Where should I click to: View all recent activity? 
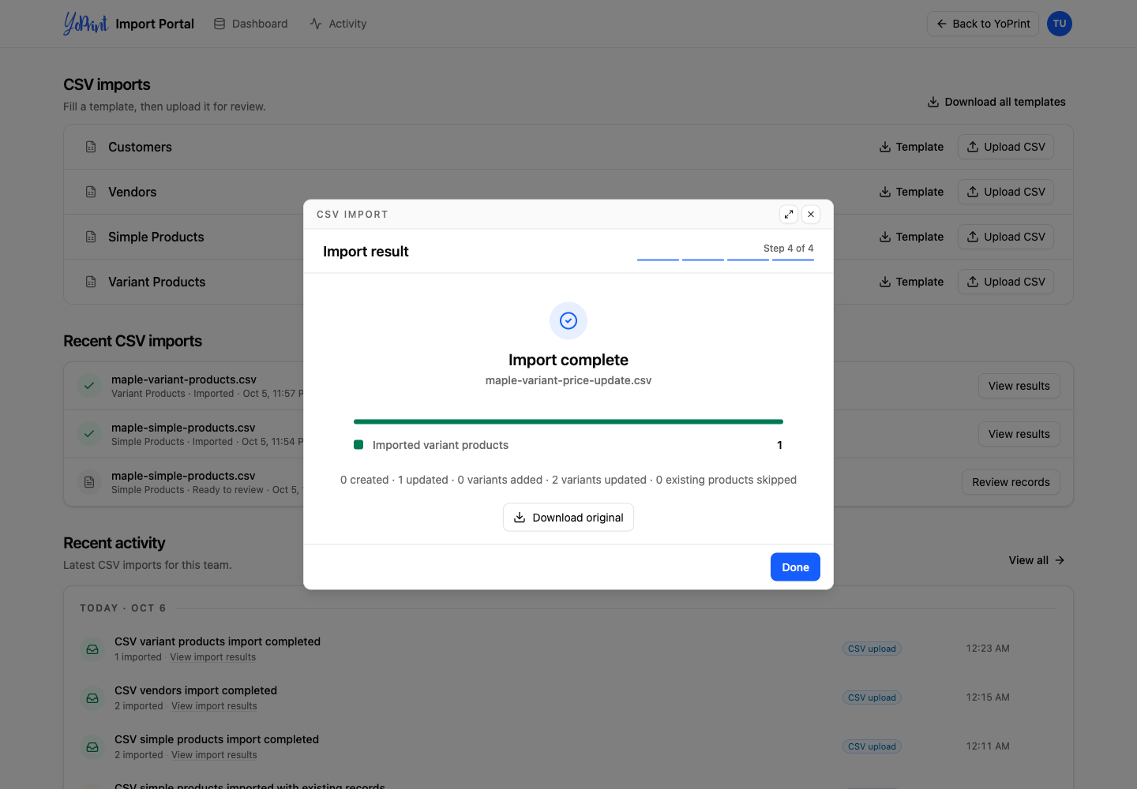pyautogui.click(x=1037, y=560)
